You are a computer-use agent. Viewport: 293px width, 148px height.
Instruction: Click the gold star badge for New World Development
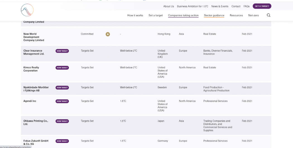(x=108, y=34)
